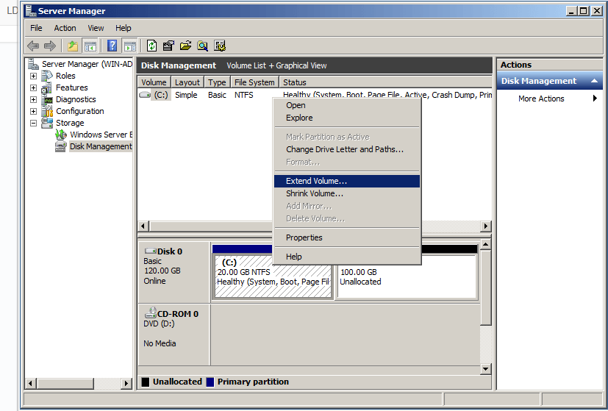Choose Help in the context menu

tap(347, 257)
